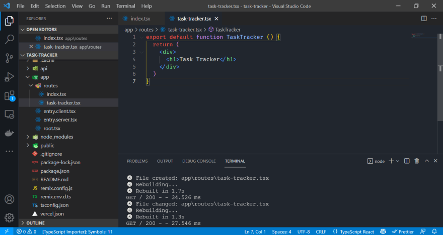Collapse the app folder

coord(28,77)
